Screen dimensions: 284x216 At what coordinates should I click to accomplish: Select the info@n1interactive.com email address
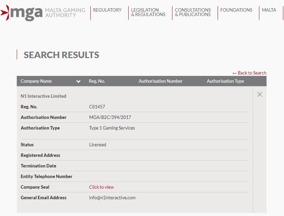(112, 198)
